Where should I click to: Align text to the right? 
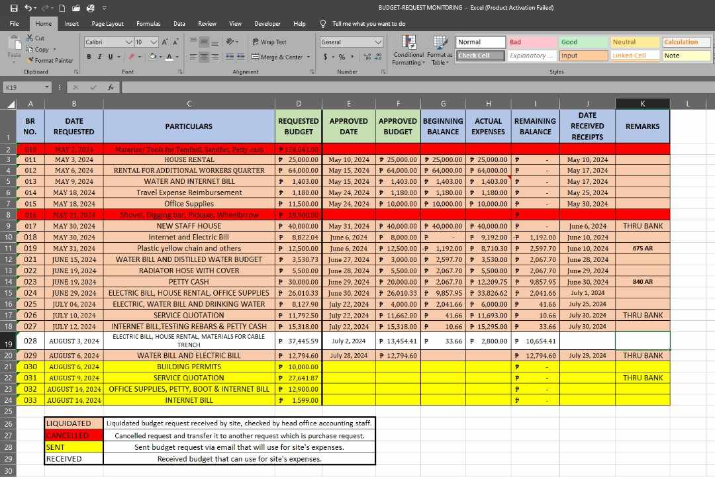pos(215,57)
